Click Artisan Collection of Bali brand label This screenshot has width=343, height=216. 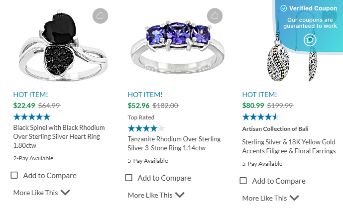click(x=275, y=129)
